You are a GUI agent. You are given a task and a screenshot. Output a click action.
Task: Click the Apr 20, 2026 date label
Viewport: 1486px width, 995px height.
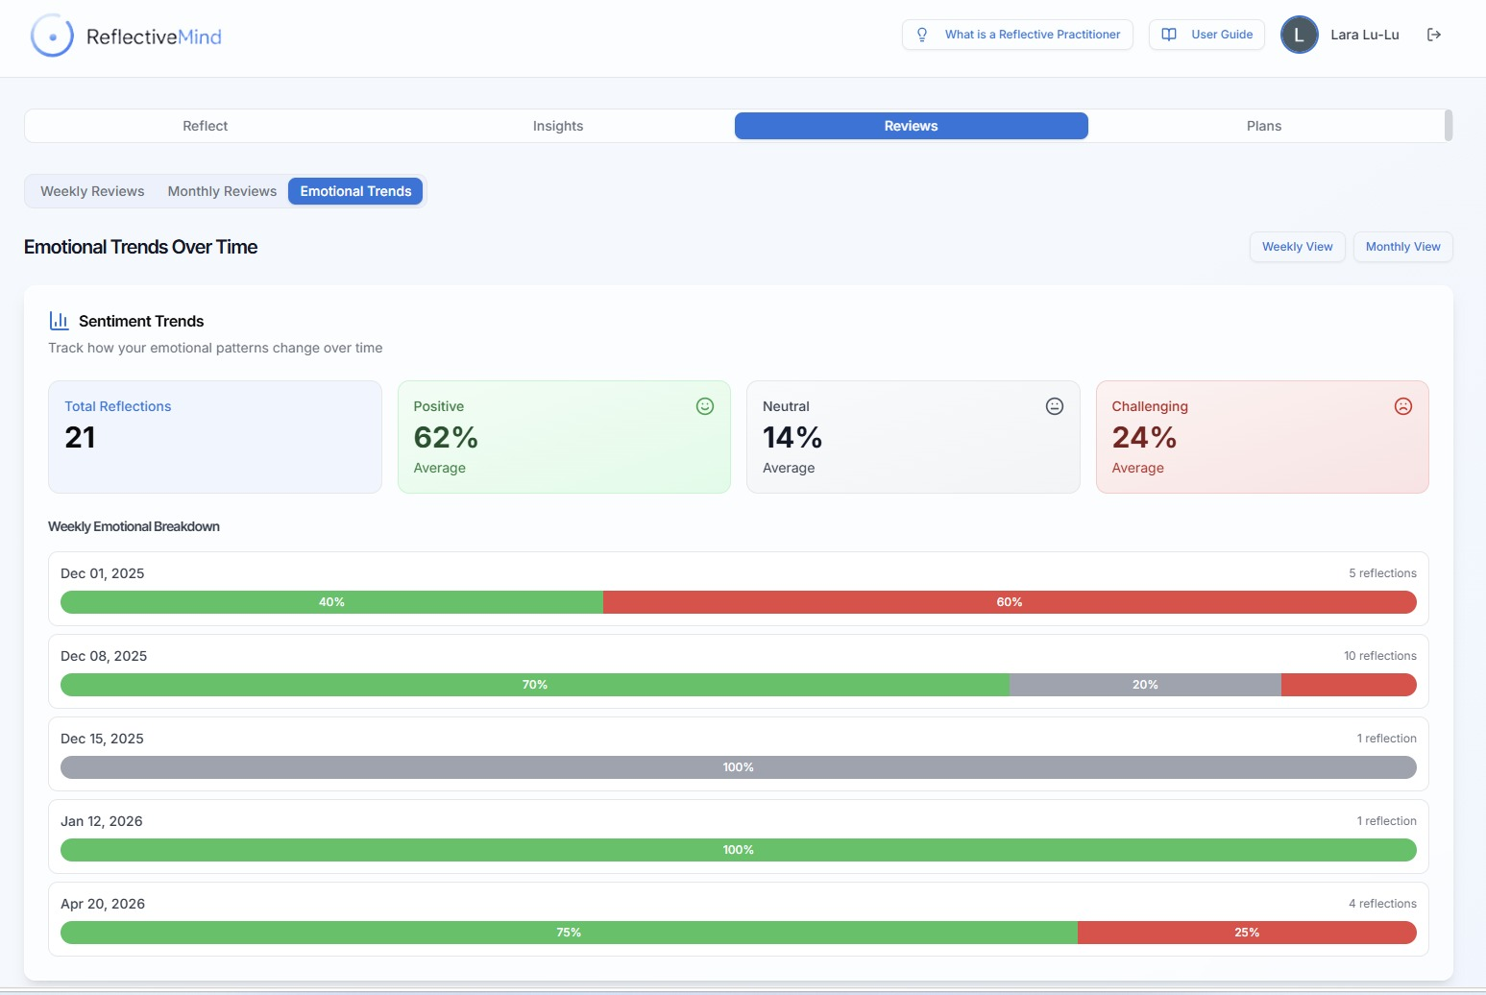point(103,904)
